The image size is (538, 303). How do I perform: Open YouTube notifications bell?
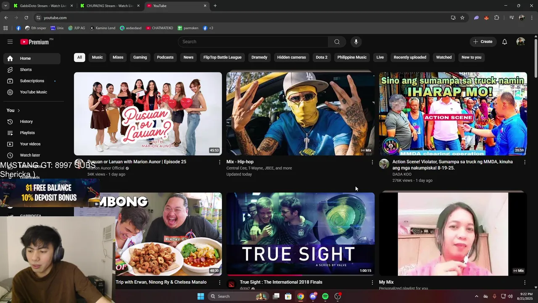tap(505, 42)
